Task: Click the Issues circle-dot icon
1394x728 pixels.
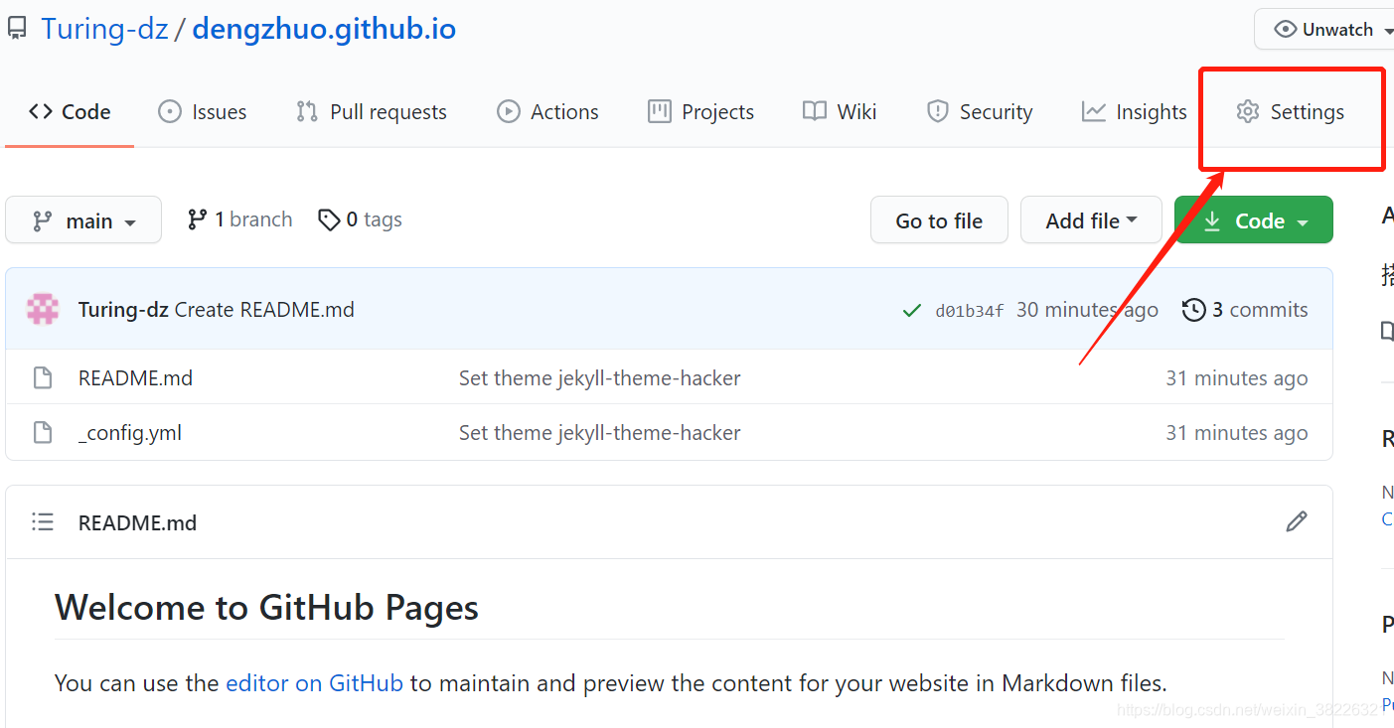Action: (x=170, y=112)
